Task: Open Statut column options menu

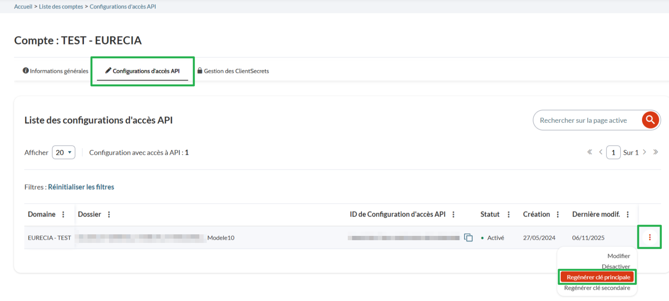Action: (x=508, y=214)
